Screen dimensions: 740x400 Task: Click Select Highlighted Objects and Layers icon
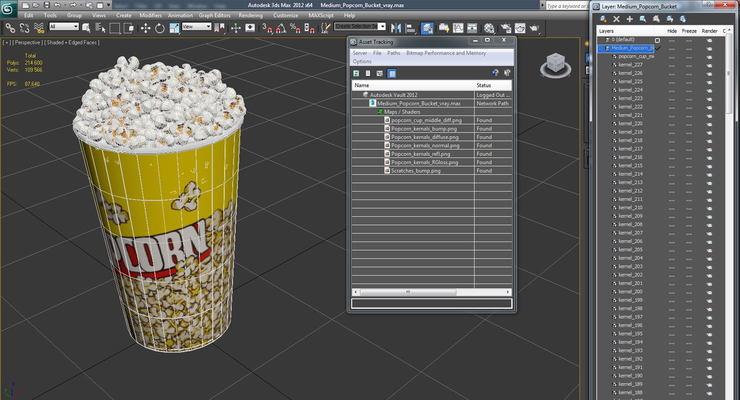[x=643, y=19]
